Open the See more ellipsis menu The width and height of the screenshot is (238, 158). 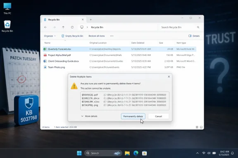click(112, 36)
